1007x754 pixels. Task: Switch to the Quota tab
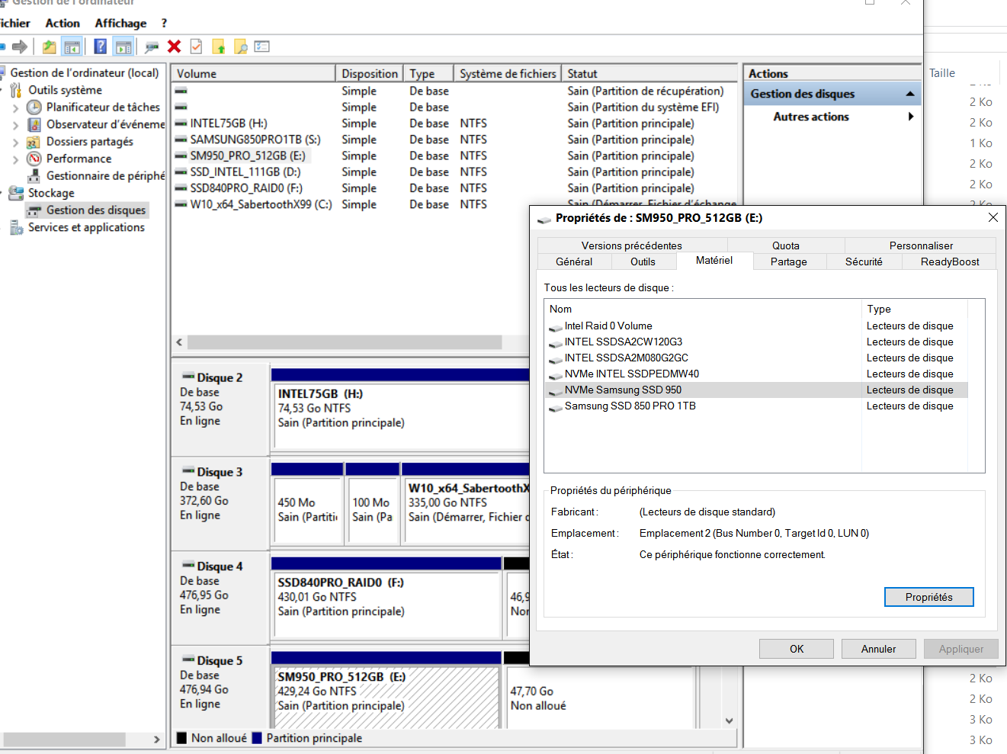pyautogui.click(x=786, y=245)
